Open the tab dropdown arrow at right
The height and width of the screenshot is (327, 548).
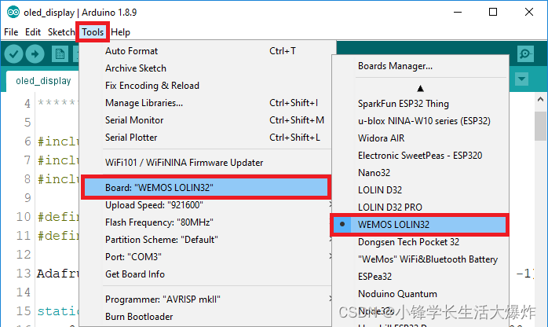click(522, 79)
